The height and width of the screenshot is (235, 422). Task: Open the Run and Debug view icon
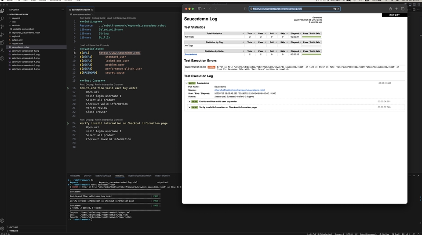pyautogui.click(x=2, y=35)
